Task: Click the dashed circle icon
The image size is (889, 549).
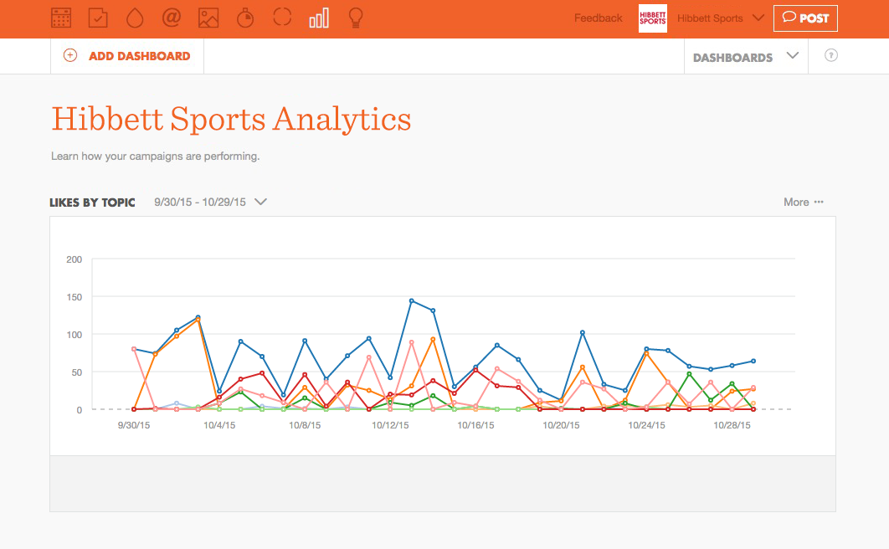Action: tap(282, 17)
